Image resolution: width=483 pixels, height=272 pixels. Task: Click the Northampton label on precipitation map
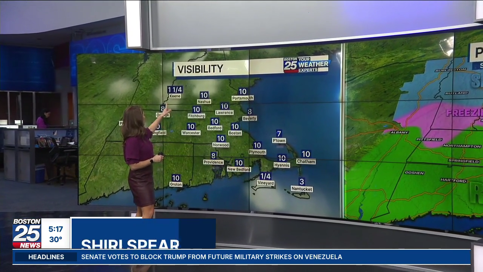[462, 146]
